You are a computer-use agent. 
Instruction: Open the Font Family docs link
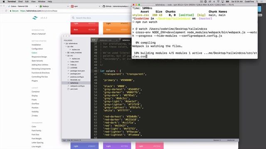tap(37, 131)
